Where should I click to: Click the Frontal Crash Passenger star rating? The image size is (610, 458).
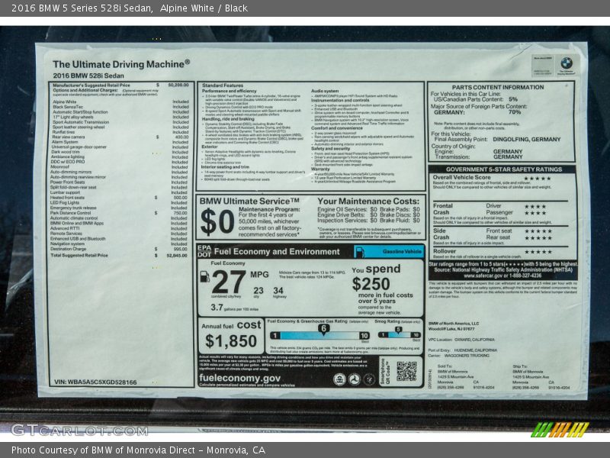pyautogui.click(x=535, y=213)
